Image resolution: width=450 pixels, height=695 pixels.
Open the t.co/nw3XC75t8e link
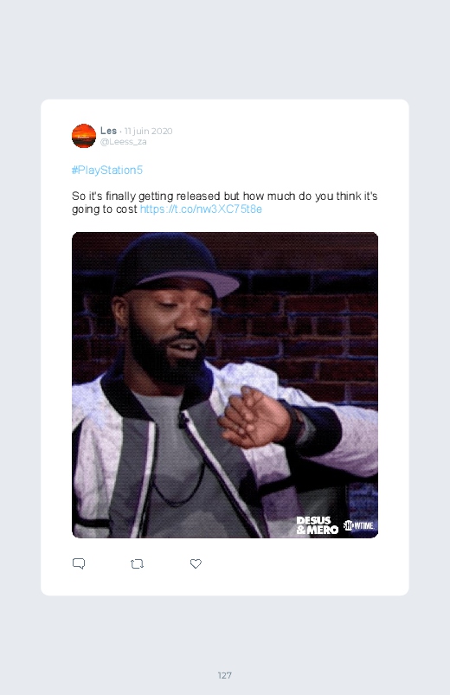click(x=201, y=209)
